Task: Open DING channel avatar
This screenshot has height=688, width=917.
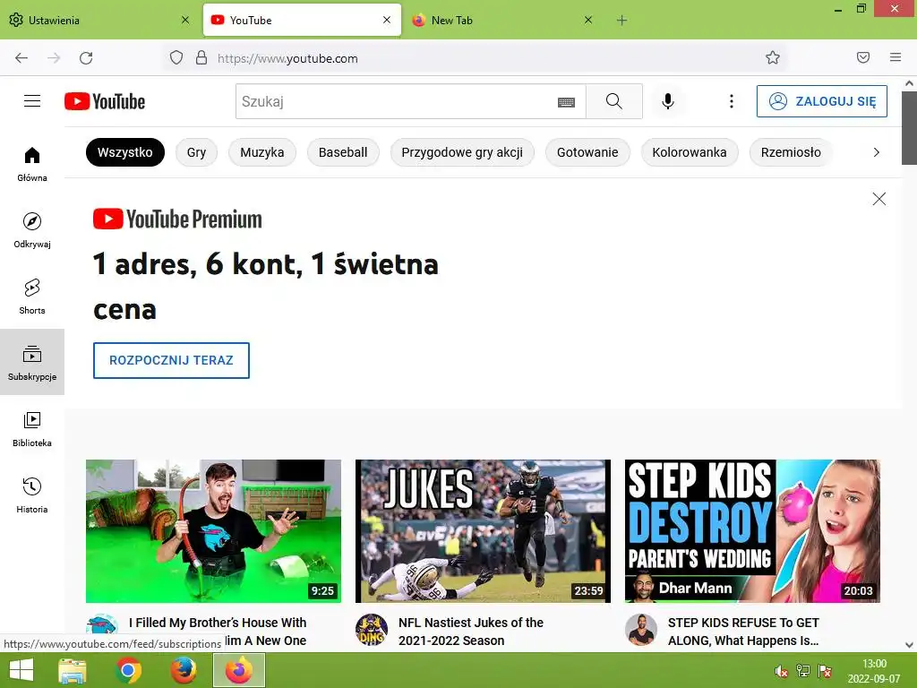Action: click(372, 630)
